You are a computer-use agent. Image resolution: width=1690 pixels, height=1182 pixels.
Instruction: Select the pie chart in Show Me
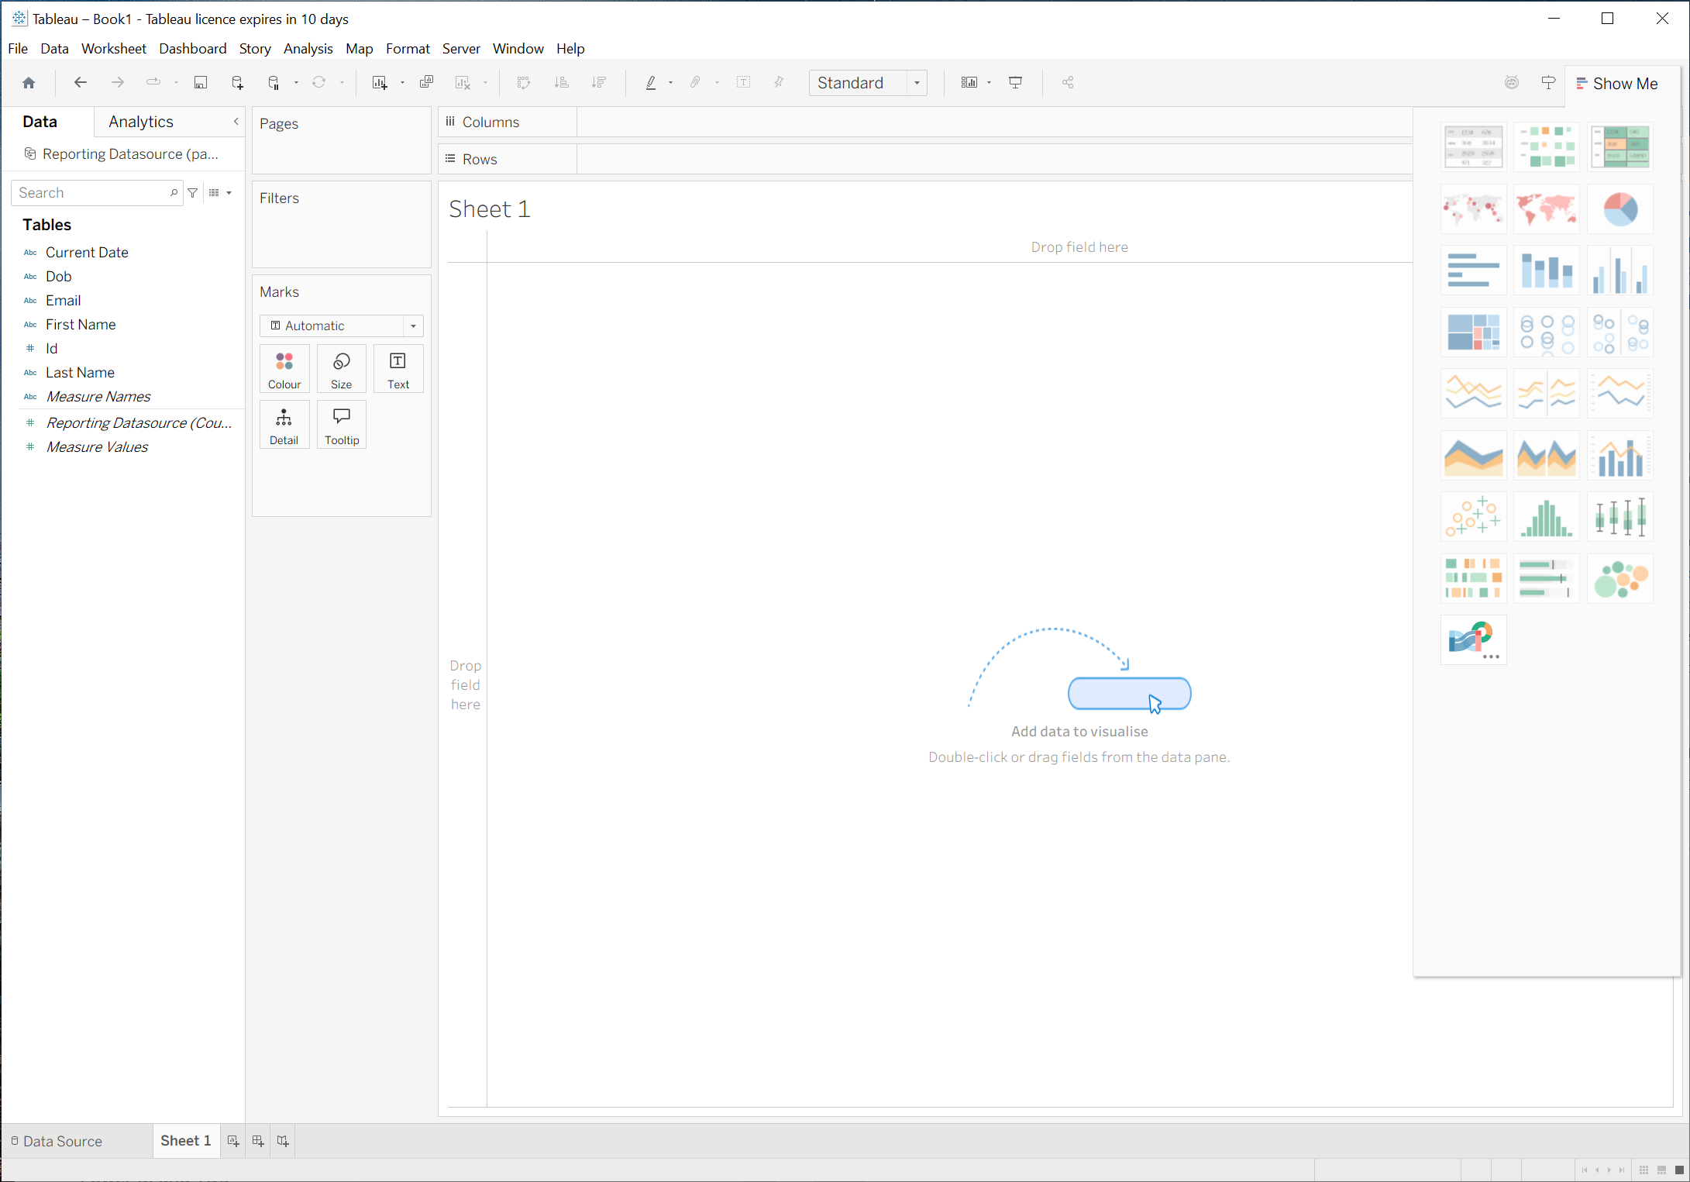click(x=1619, y=209)
